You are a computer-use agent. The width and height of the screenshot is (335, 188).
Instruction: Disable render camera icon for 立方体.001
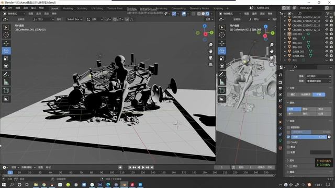coord(331,51)
